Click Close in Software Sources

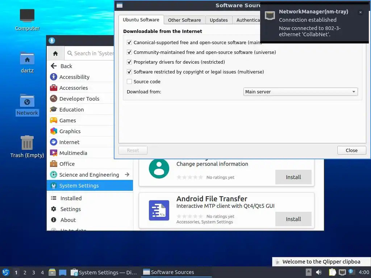[351, 150]
